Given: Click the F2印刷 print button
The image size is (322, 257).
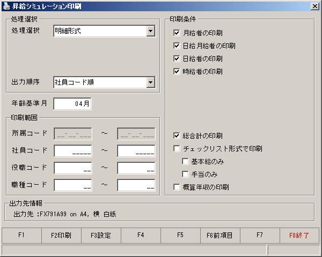Looking at the screenshot, I should click(61, 235).
